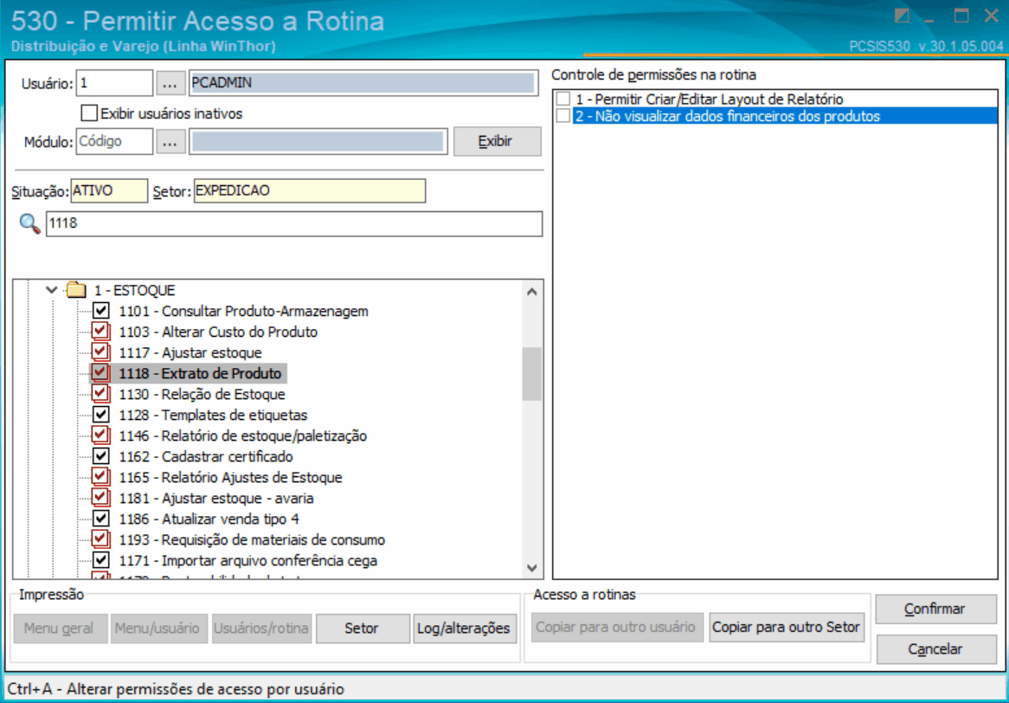Viewport: 1009px width, 703px height.
Task: Click the Exibir button
Action: click(x=498, y=142)
